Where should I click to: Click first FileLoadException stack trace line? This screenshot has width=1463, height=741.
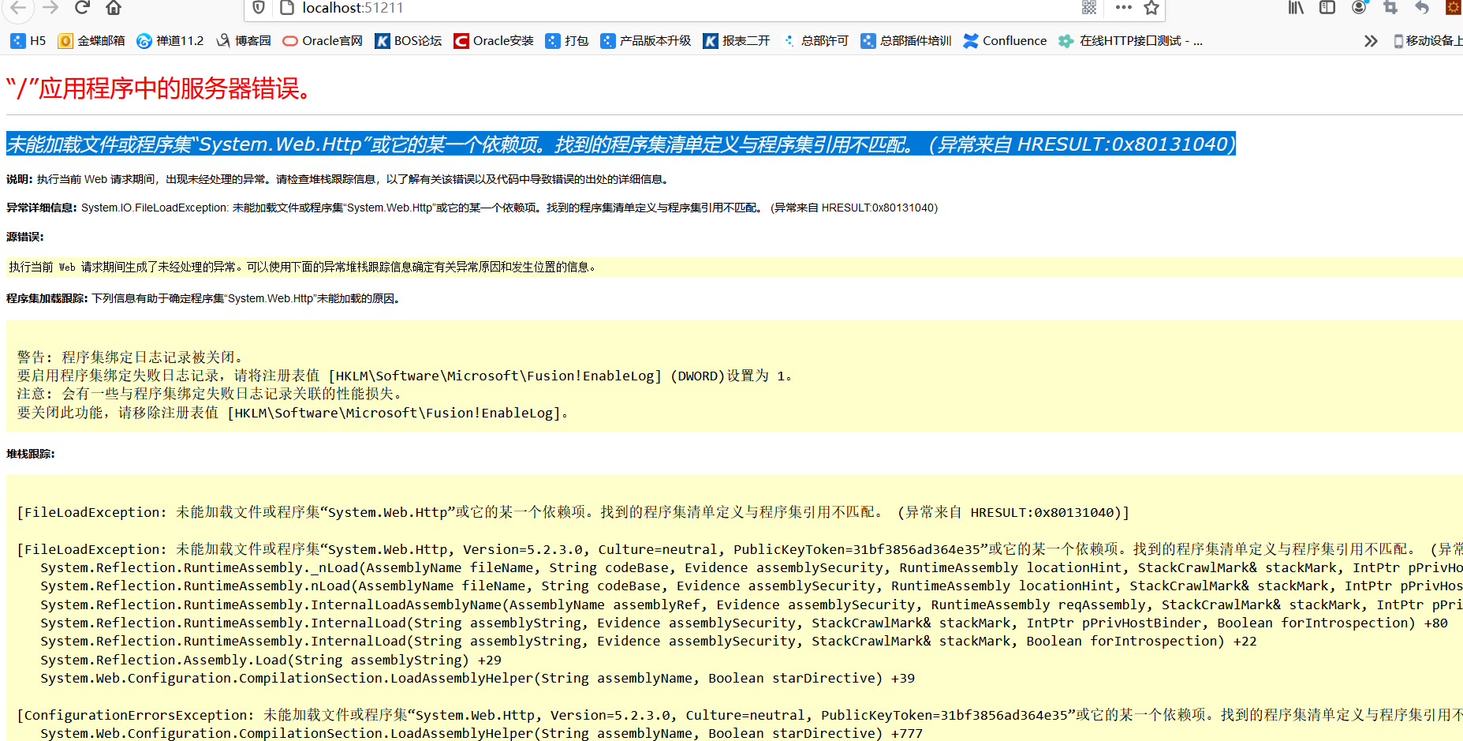(x=573, y=512)
